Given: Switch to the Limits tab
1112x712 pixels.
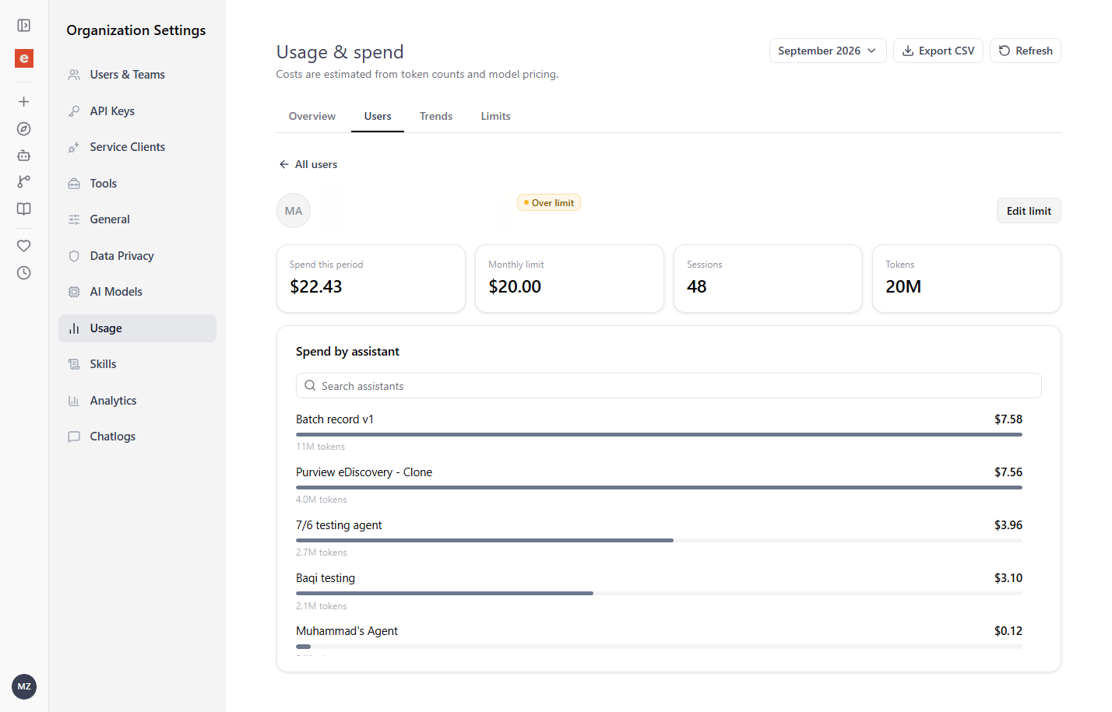Looking at the screenshot, I should [495, 116].
